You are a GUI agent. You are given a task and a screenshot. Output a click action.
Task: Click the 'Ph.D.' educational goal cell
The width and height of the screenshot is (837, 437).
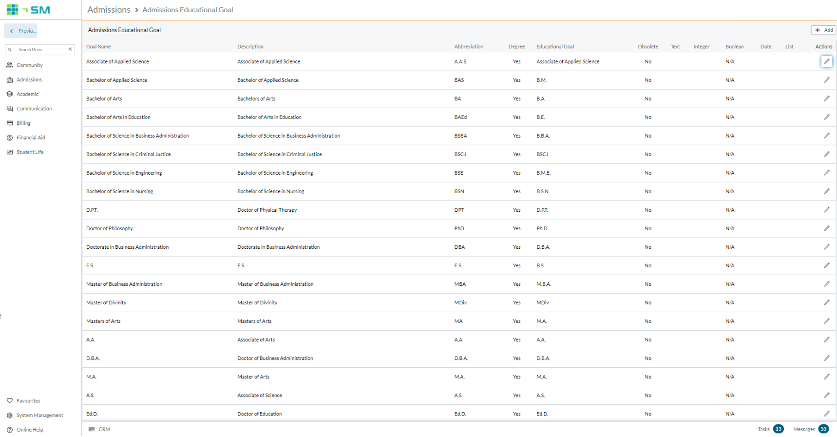point(542,228)
